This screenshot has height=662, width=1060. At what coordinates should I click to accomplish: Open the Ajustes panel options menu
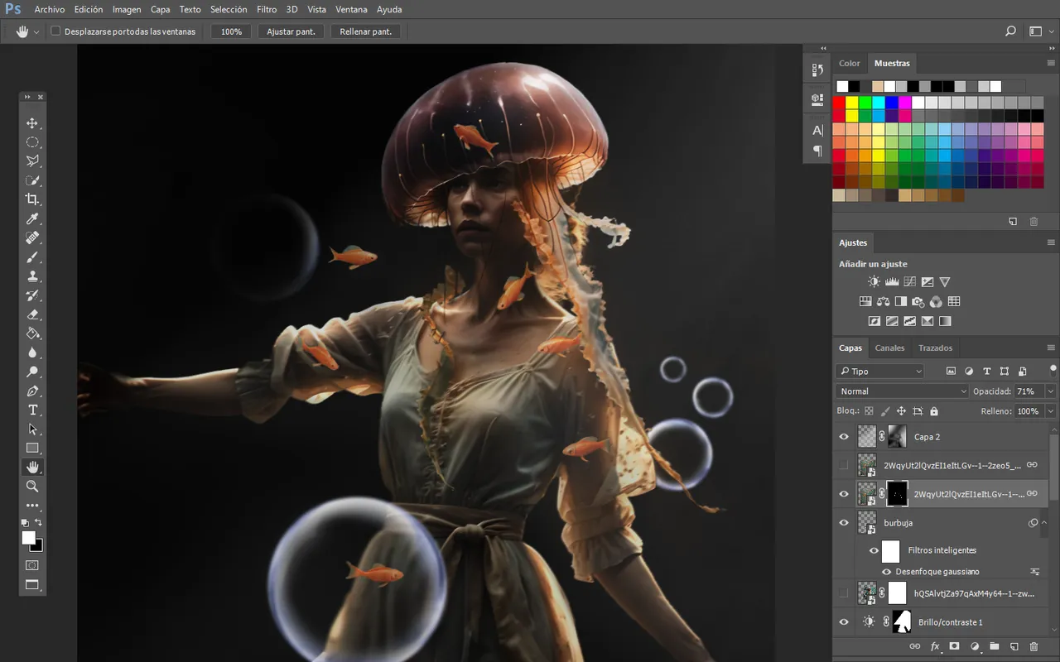[1051, 242]
